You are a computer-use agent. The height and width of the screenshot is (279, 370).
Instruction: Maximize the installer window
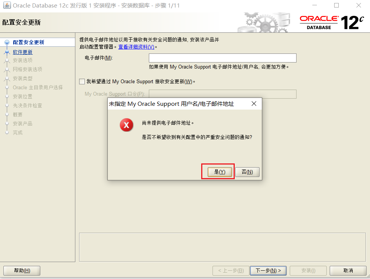tap(336, 5)
